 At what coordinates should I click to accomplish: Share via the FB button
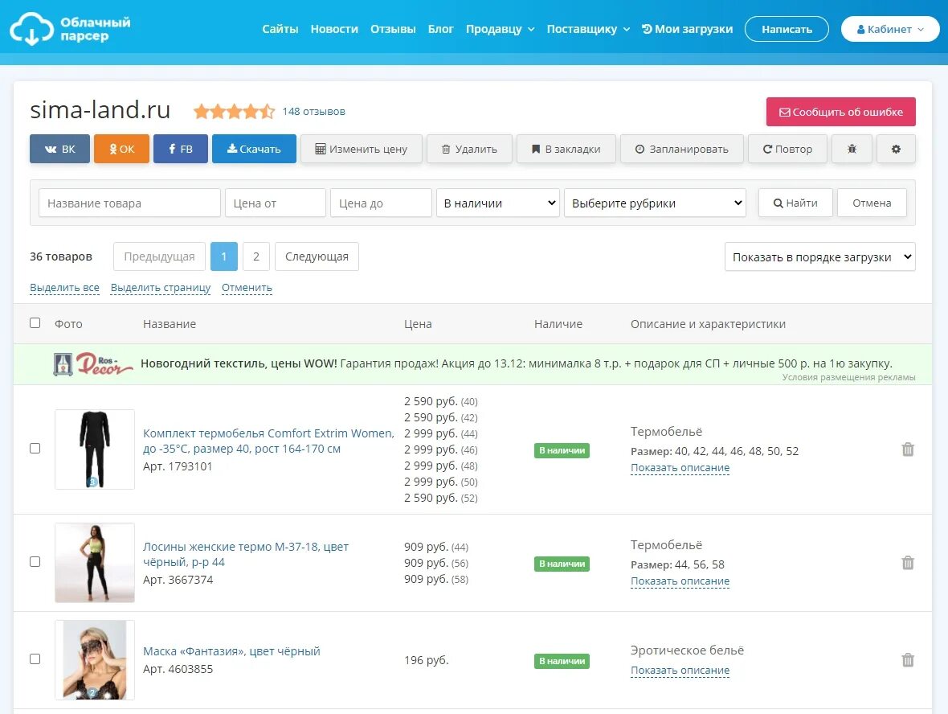181,149
